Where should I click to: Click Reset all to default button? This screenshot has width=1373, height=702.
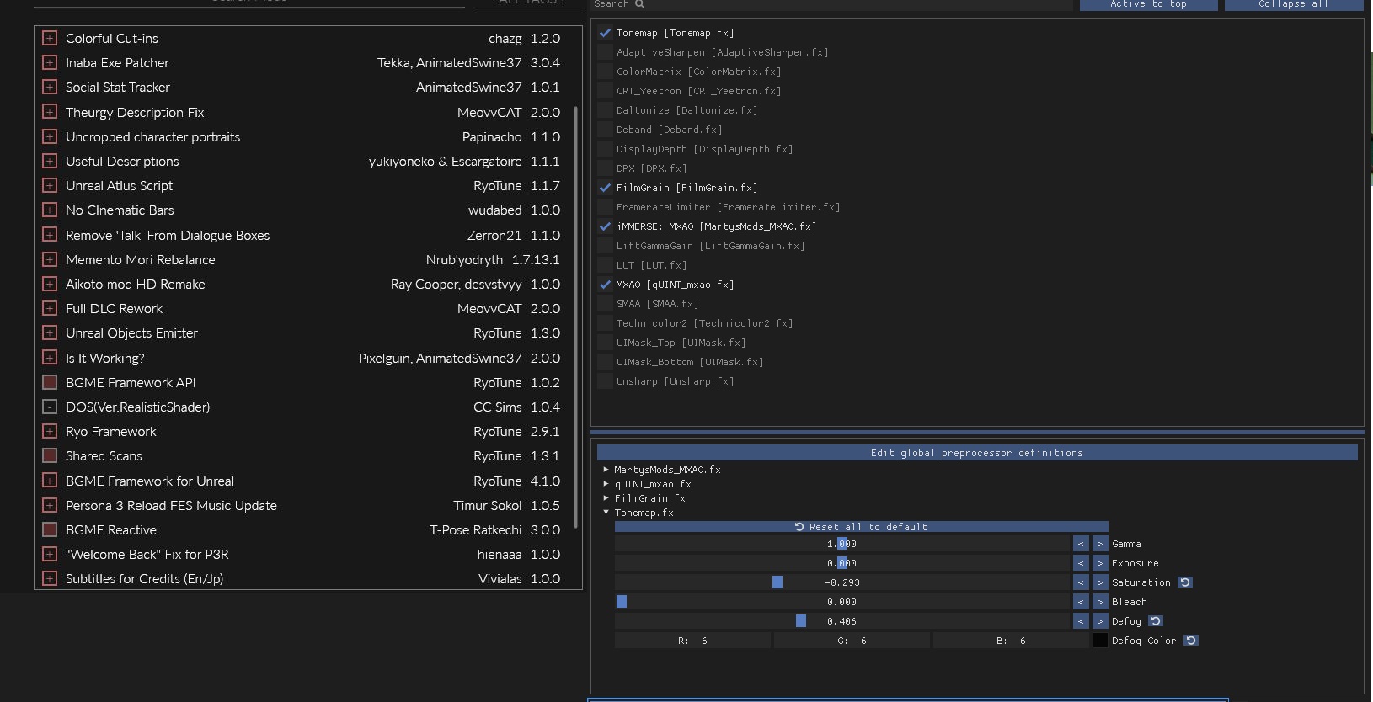[x=861, y=527]
